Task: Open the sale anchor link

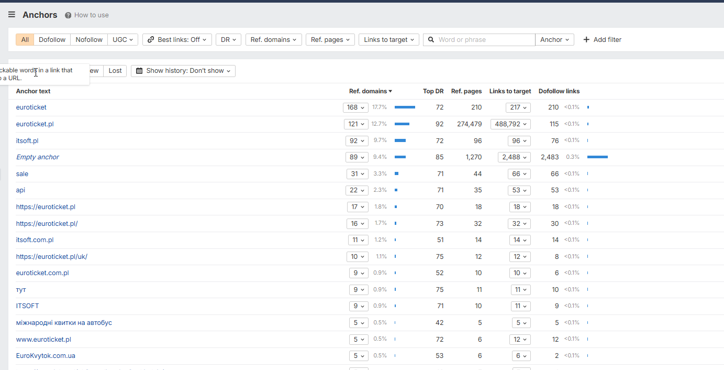Action: click(23, 174)
